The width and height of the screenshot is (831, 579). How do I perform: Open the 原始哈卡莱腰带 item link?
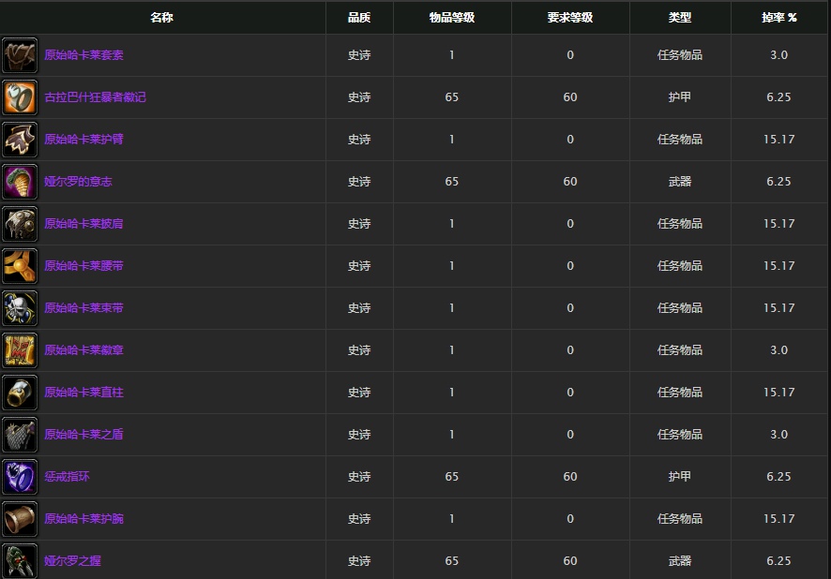(83, 266)
